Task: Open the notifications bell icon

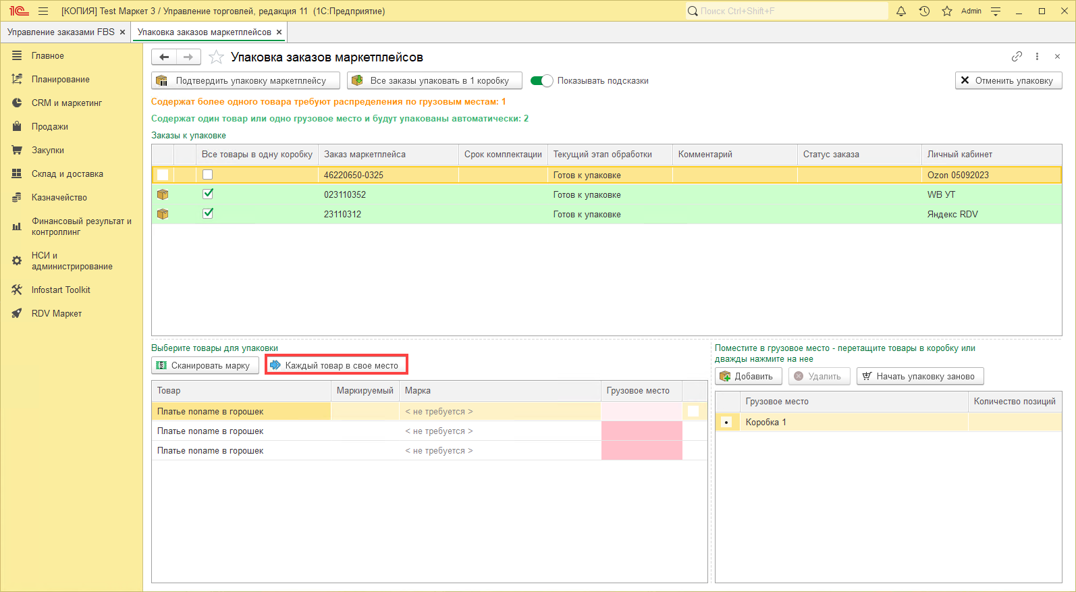Action: coord(901,11)
